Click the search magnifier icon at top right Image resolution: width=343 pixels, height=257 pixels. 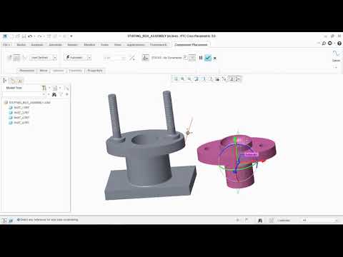324,44
